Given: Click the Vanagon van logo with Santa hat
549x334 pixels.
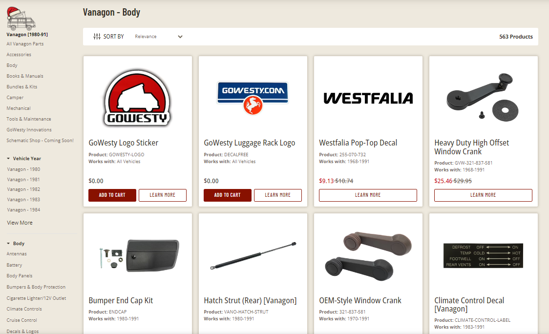Looking at the screenshot, I should pos(21,19).
